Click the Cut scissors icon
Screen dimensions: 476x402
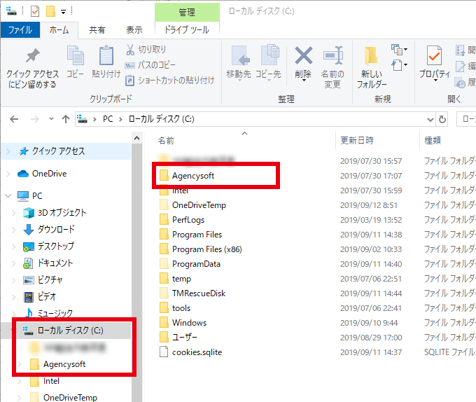[x=131, y=49]
